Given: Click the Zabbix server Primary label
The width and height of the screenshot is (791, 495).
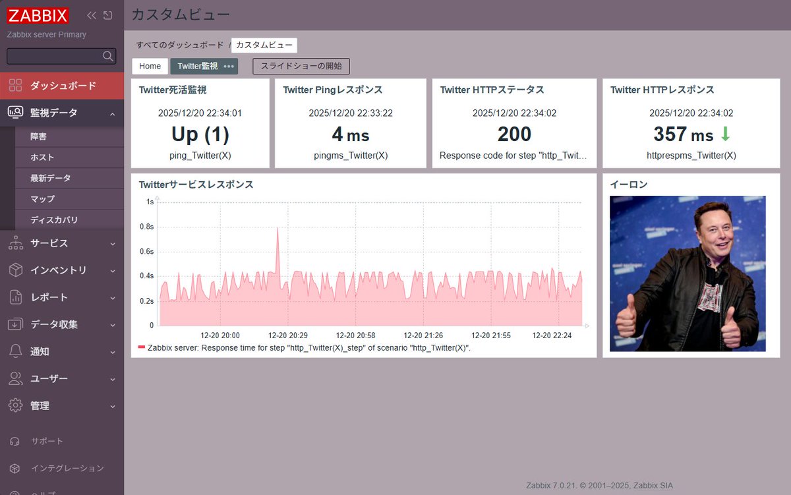Looking at the screenshot, I should pos(47,34).
